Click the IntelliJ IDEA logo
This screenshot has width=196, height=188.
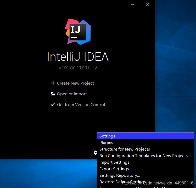click(78, 32)
